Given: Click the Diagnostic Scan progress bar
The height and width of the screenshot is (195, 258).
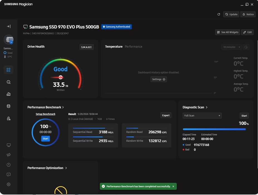Looking at the screenshot, I should pyautogui.click(x=214, y=129).
